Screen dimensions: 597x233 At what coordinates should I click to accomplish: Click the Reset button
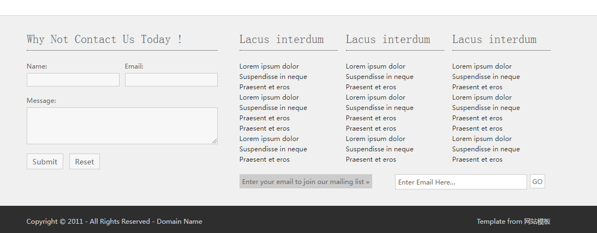point(85,162)
